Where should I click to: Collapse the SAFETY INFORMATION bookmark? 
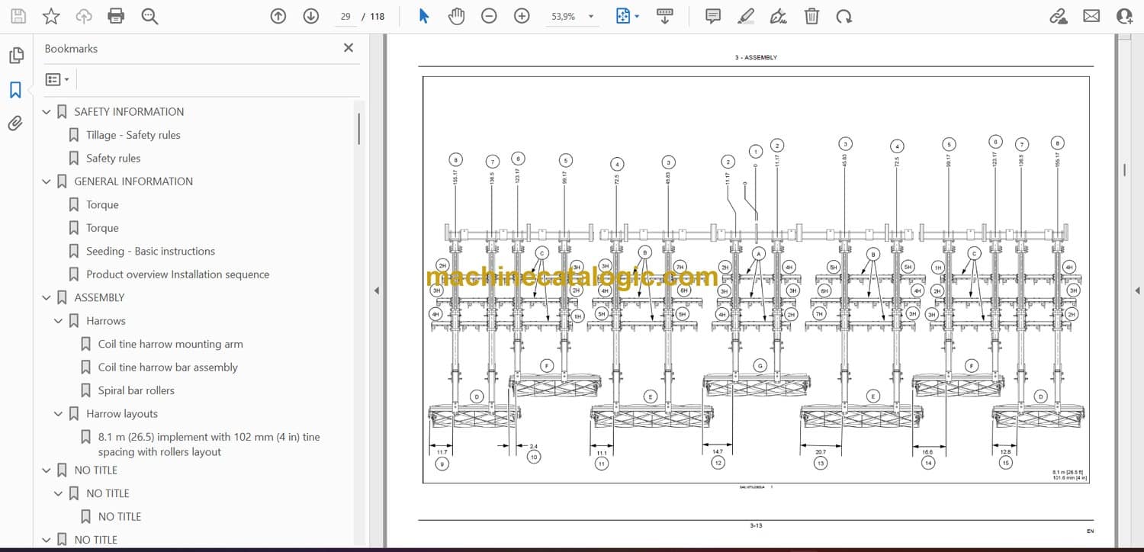click(47, 112)
